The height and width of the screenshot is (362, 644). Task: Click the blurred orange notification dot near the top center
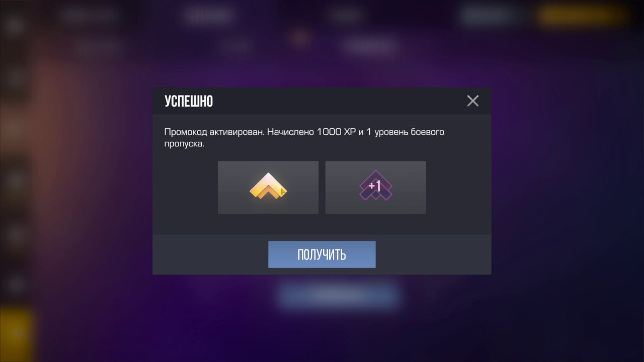coord(300,37)
